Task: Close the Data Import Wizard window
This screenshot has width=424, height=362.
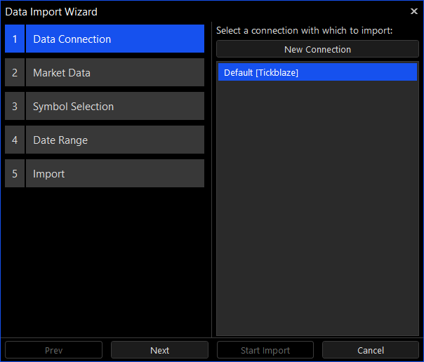Action: pos(413,11)
